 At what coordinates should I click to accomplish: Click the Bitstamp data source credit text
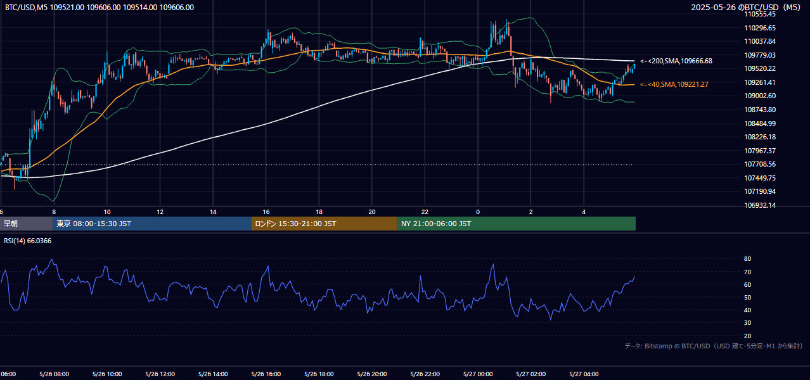click(x=714, y=346)
